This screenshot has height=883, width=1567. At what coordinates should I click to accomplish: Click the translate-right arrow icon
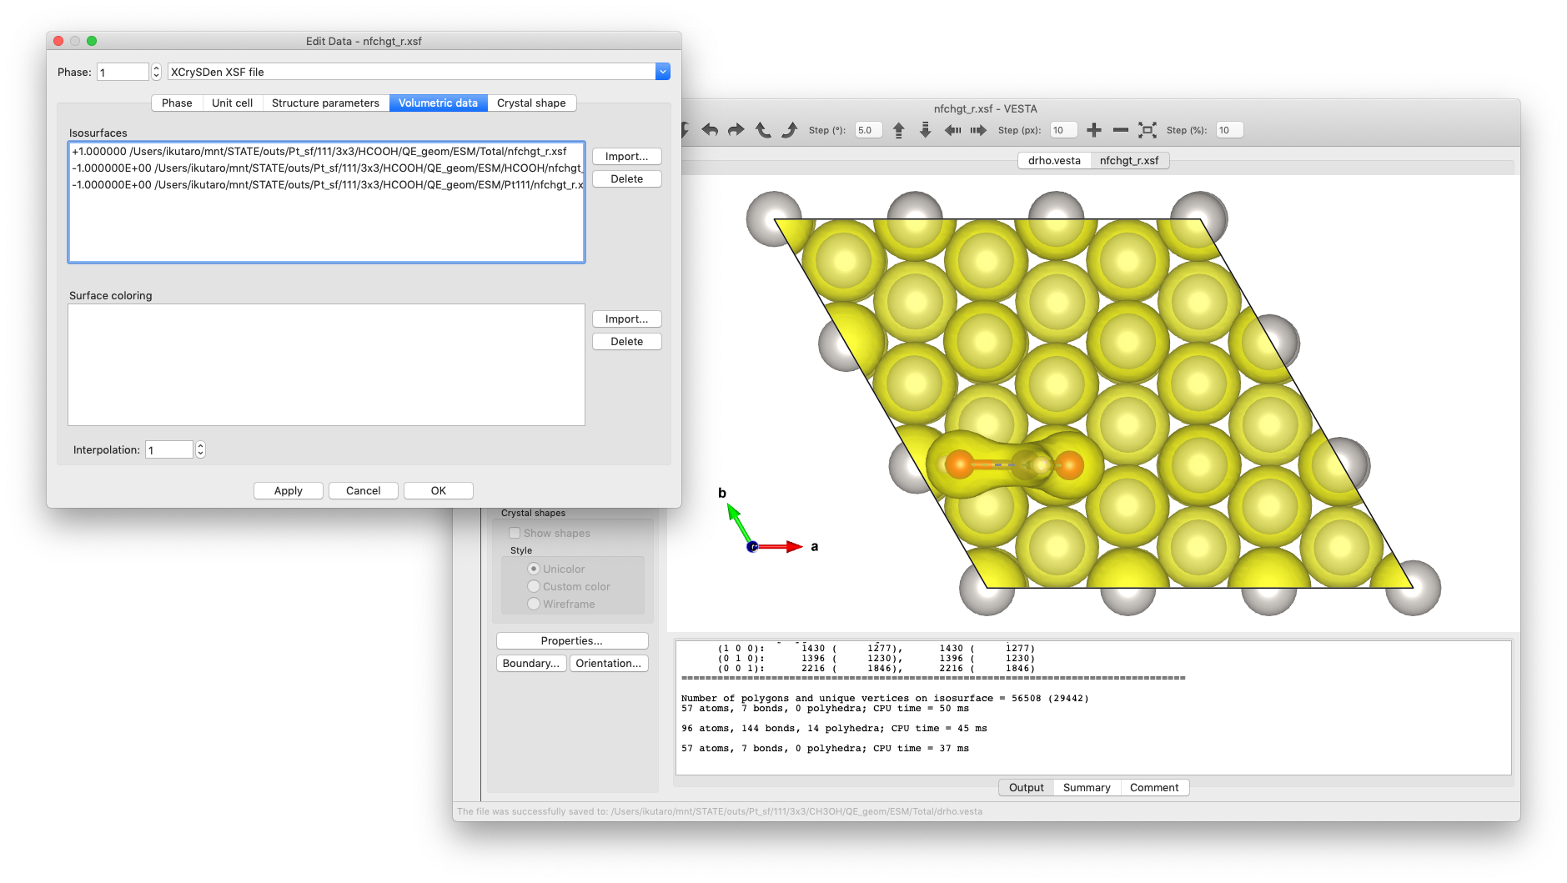tap(978, 130)
